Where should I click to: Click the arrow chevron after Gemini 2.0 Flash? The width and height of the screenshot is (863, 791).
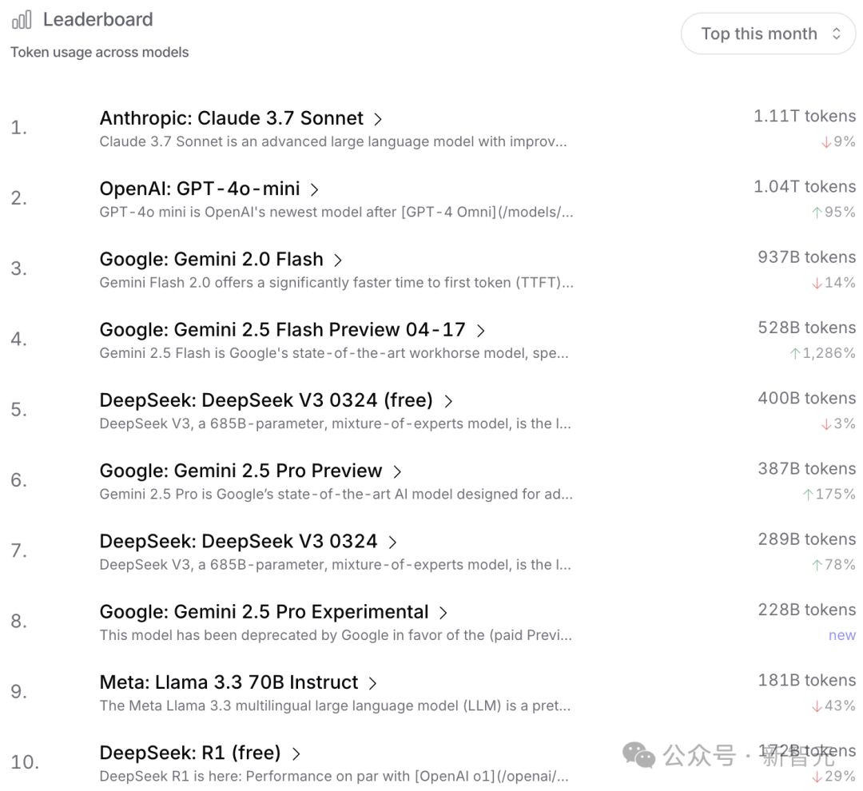(x=338, y=260)
